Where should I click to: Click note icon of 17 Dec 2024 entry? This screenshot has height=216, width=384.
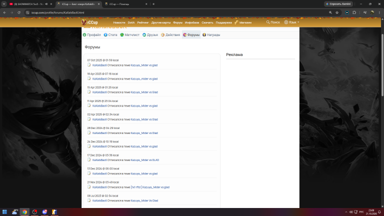[x=89, y=159]
